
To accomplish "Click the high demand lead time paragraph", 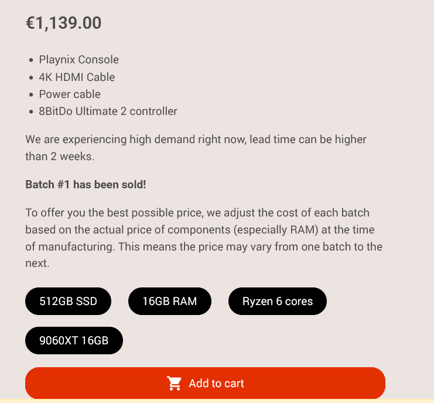I will (x=196, y=148).
